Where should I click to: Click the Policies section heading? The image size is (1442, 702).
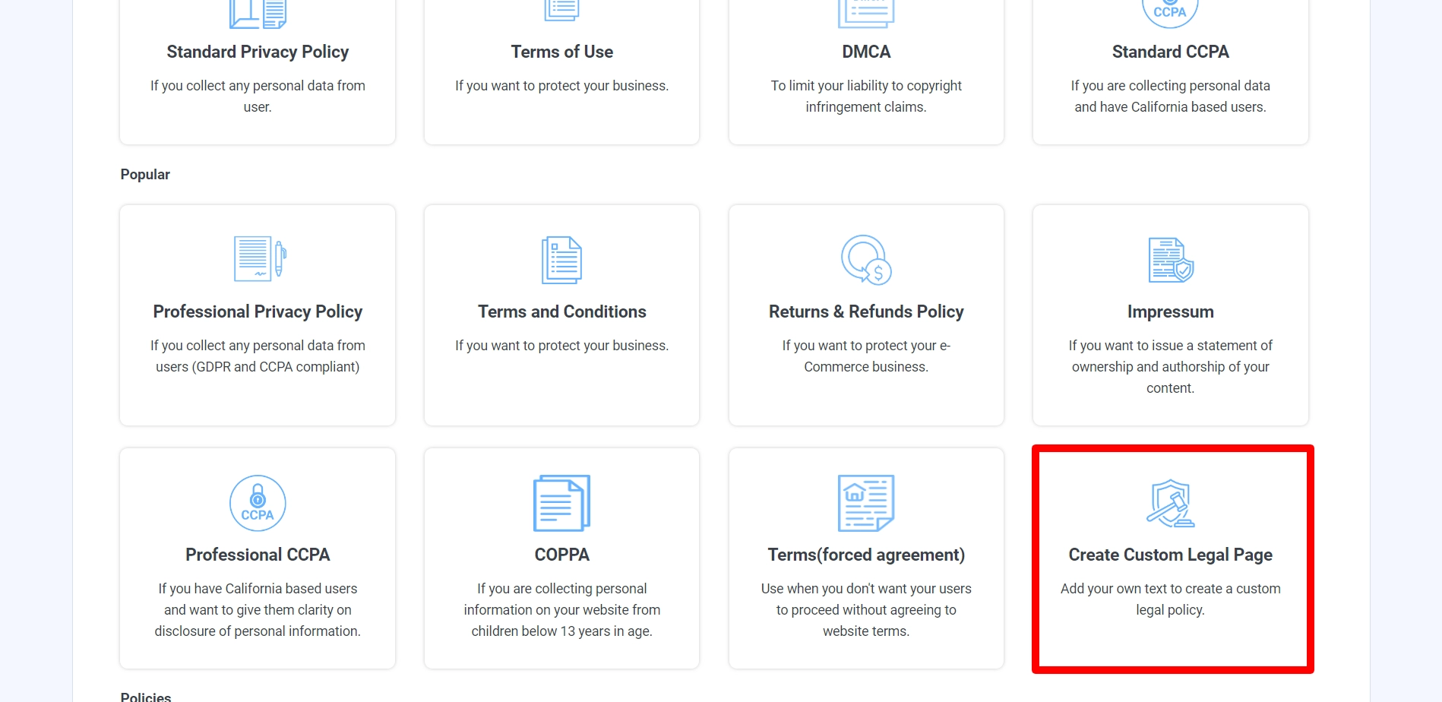pyautogui.click(x=147, y=695)
